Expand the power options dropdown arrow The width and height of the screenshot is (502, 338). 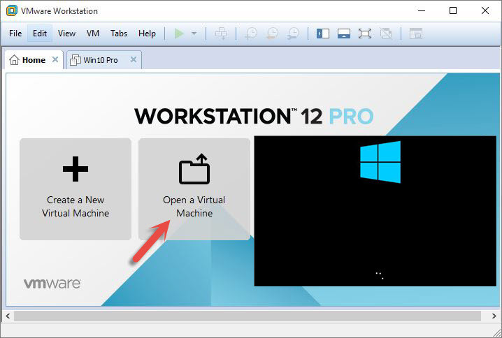tap(194, 34)
